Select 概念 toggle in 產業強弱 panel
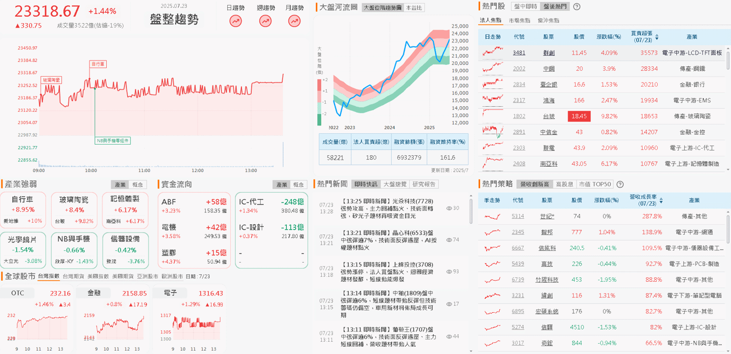This screenshot has width=731, height=354. [x=137, y=184]
